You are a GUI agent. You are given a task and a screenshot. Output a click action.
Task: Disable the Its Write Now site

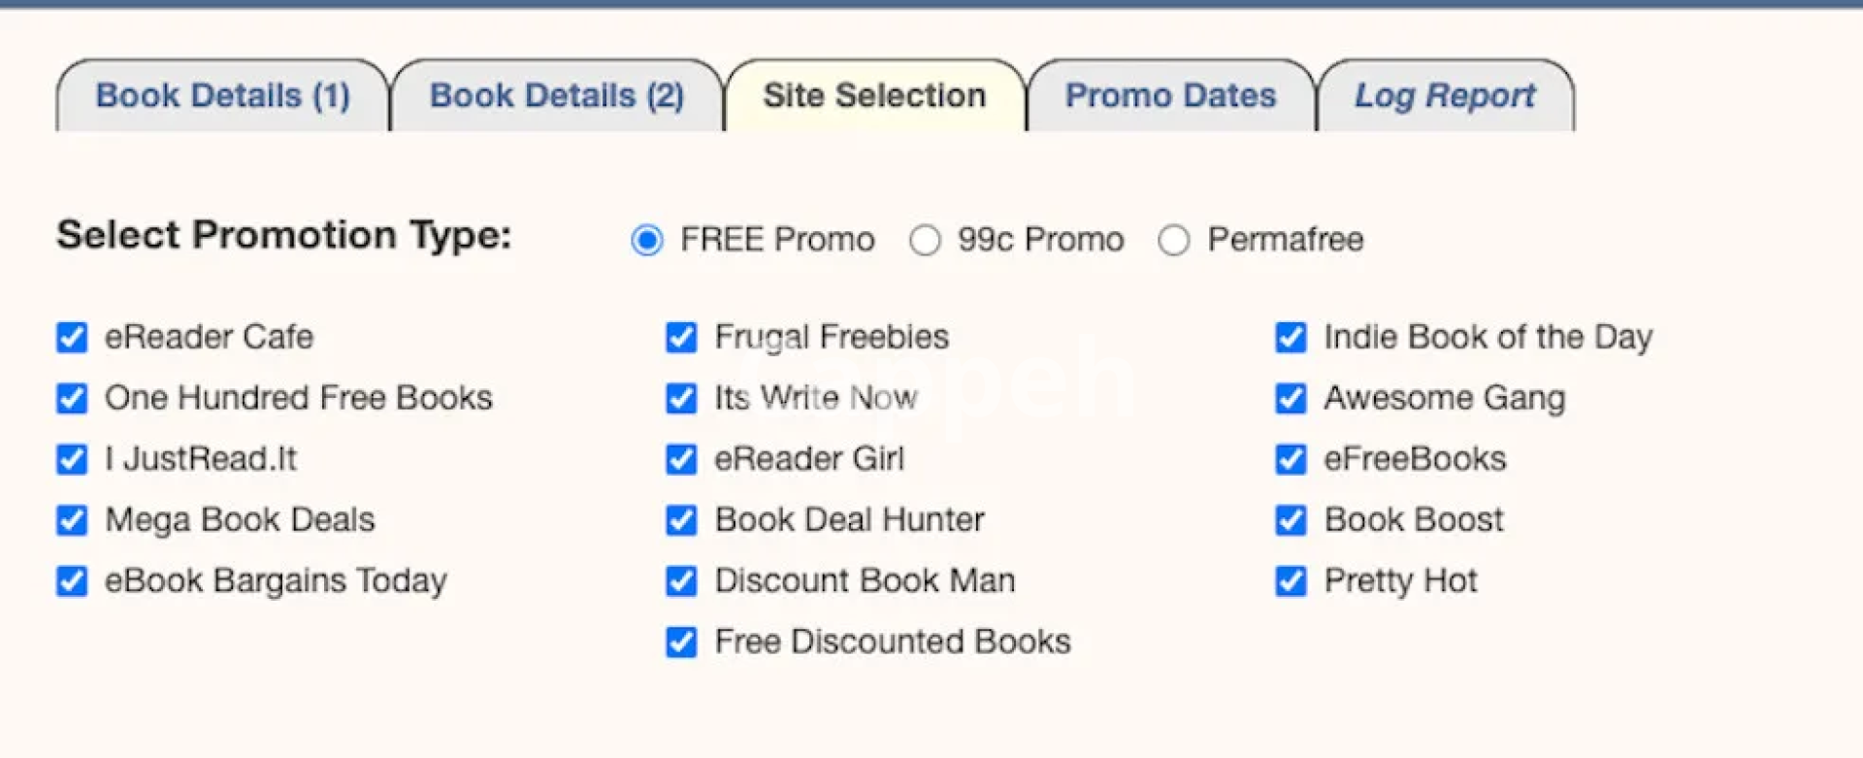681,398
